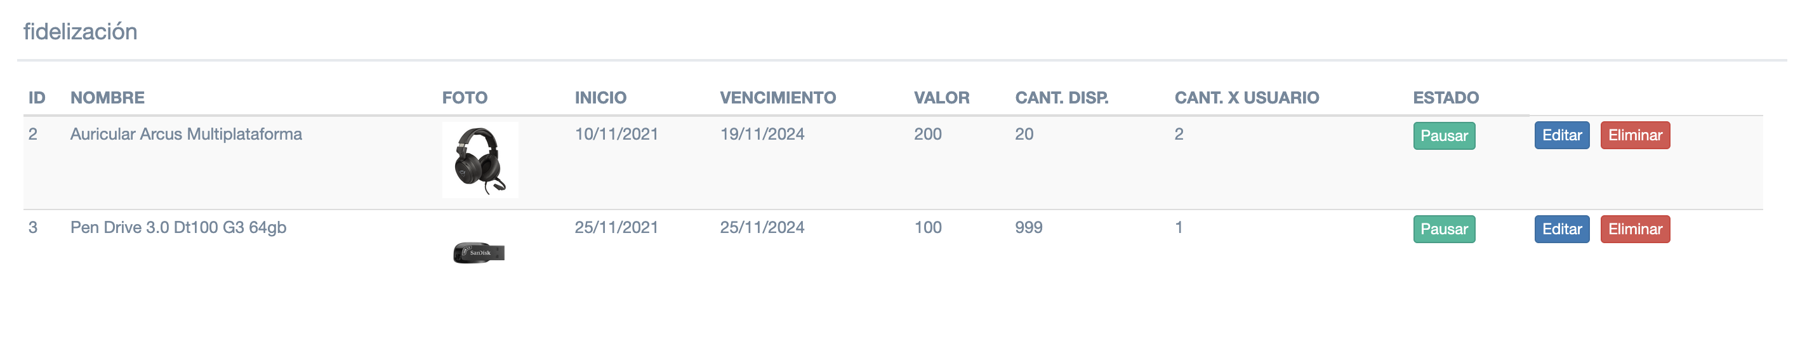Delete the Pen Drive 3.0 Dt100 entry
The image size is (1800, 339).
point(1634,229)
